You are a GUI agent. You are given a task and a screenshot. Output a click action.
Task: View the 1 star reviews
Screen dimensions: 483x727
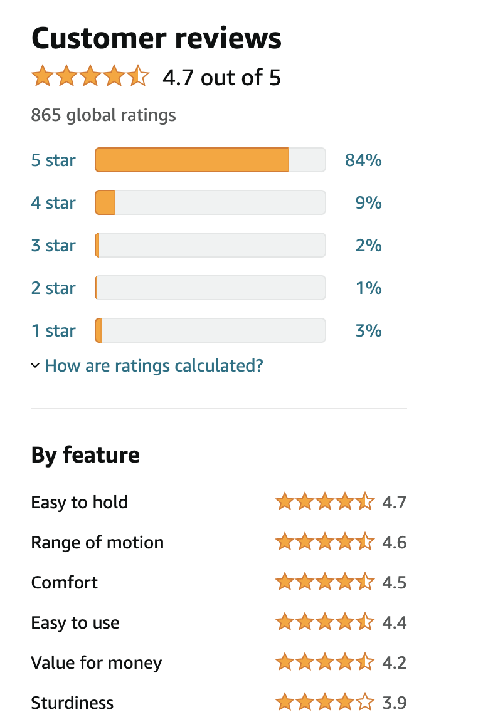click(53, 331)
